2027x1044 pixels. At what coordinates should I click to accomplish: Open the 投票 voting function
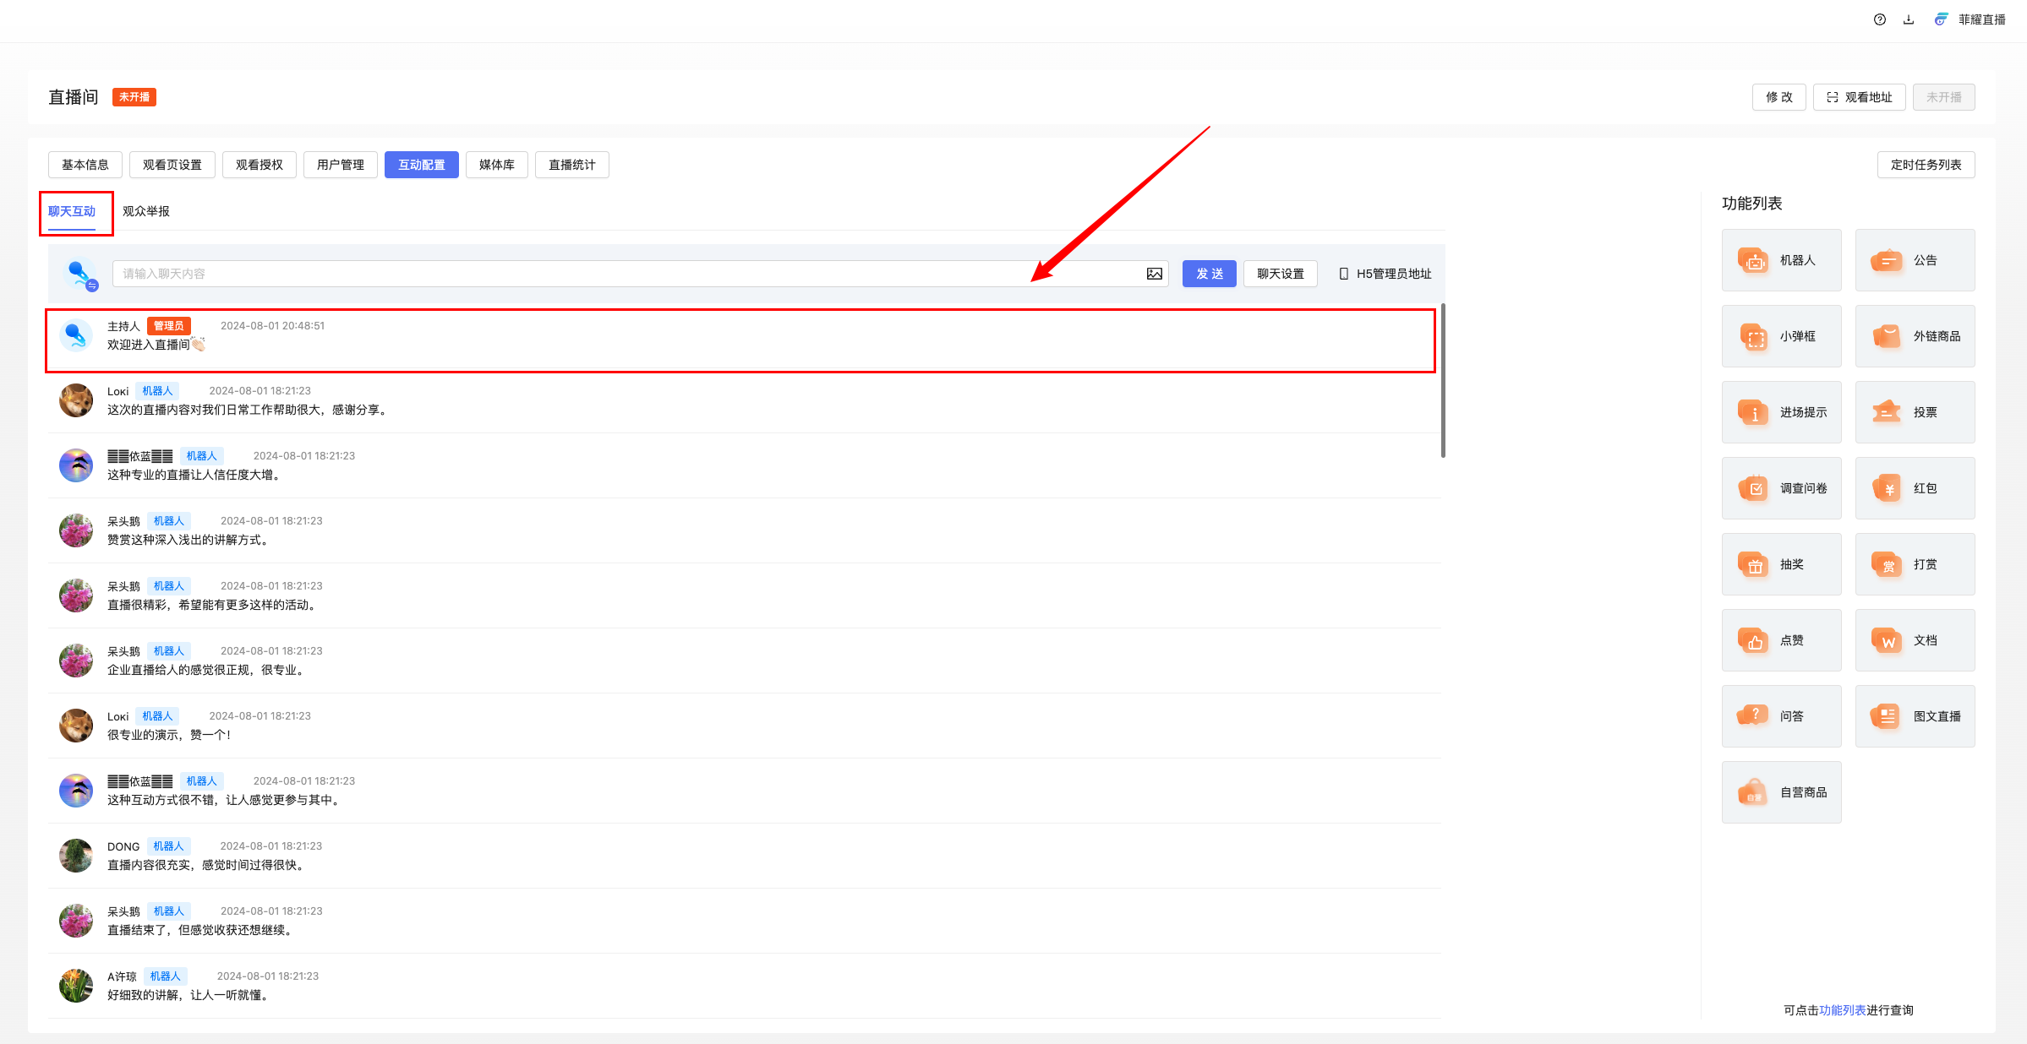pyautogui.click(x=1915, y=412)
